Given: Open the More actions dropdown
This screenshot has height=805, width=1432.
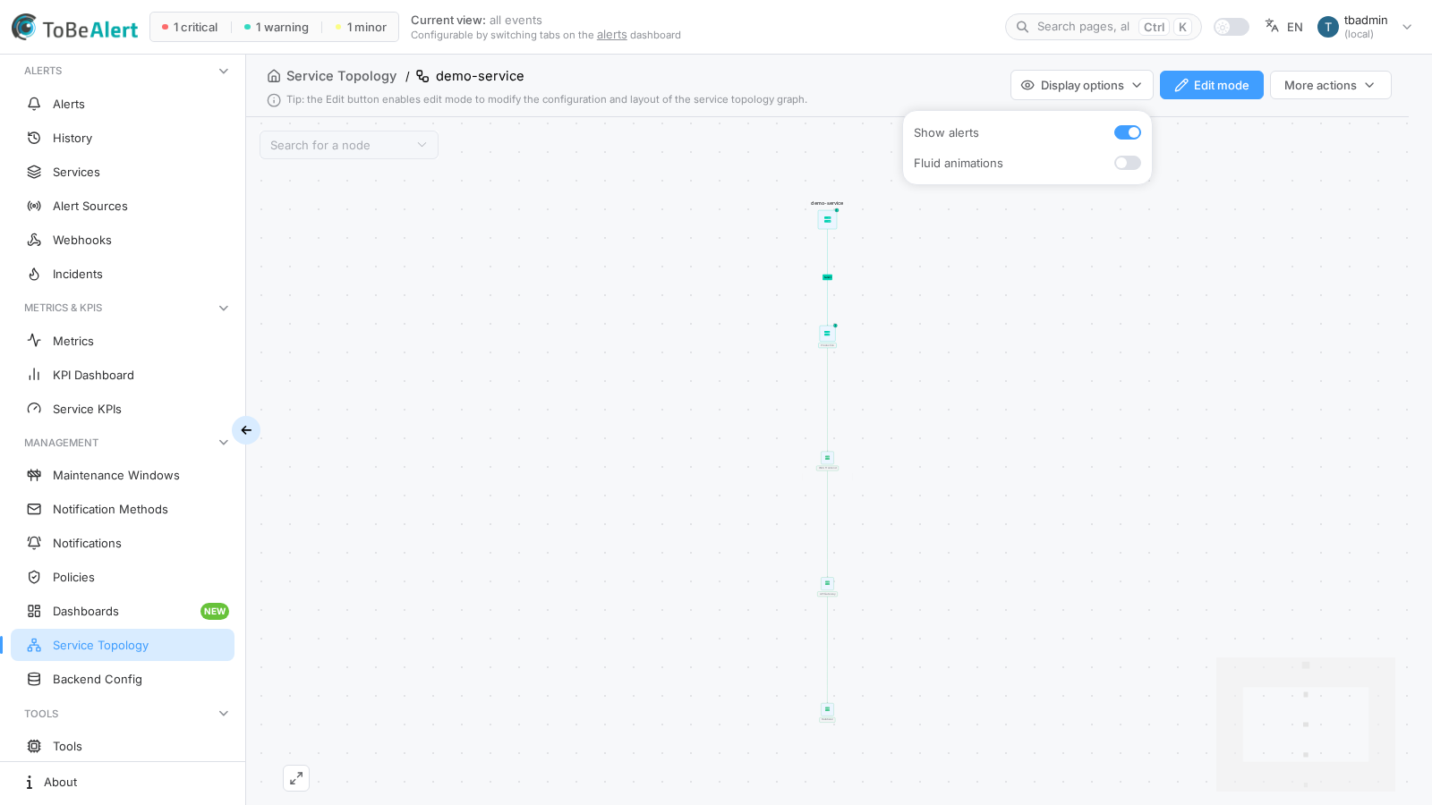Looking at the screenshot, I should coord(1330,85).
